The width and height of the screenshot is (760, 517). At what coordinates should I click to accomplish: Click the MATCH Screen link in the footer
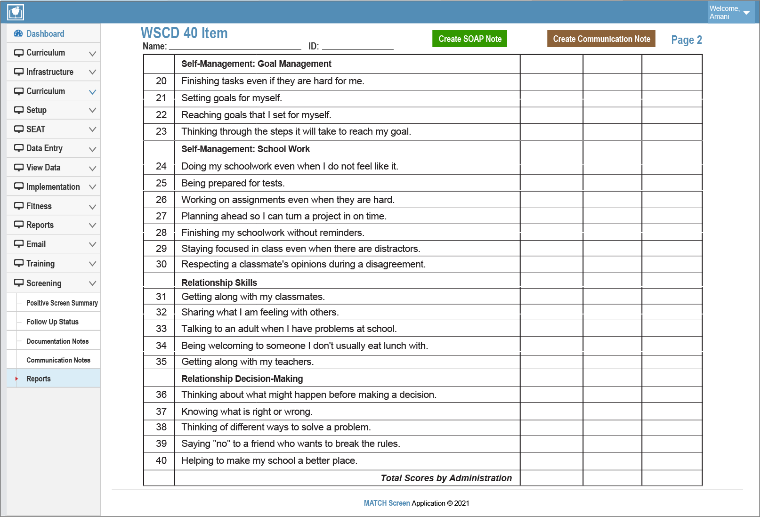coord(386,503)
